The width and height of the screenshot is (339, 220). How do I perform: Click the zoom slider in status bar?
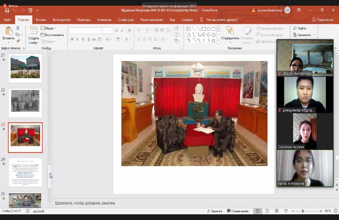pyautogui.click(x=303, y=211)
